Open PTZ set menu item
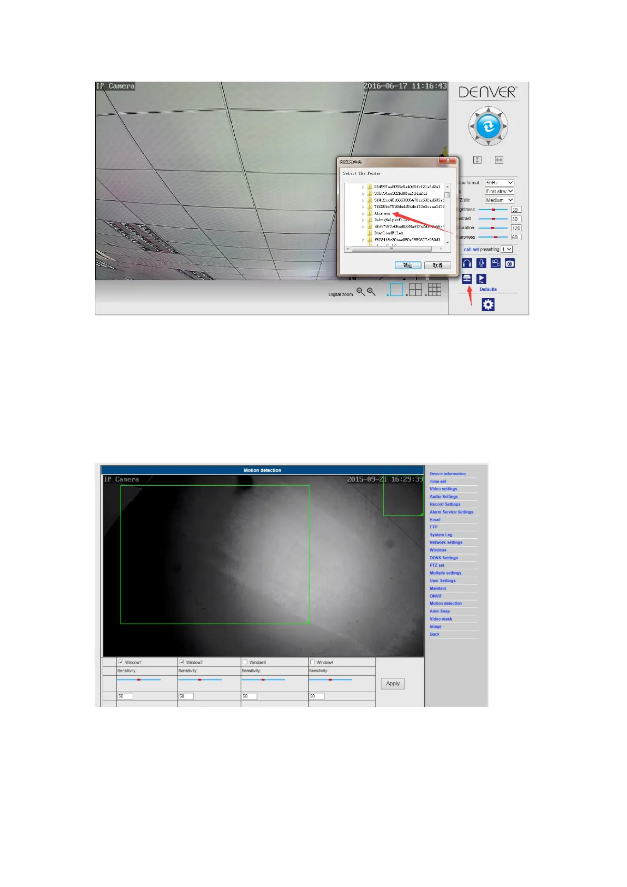The image size is (627, 887). click(437, 565)
